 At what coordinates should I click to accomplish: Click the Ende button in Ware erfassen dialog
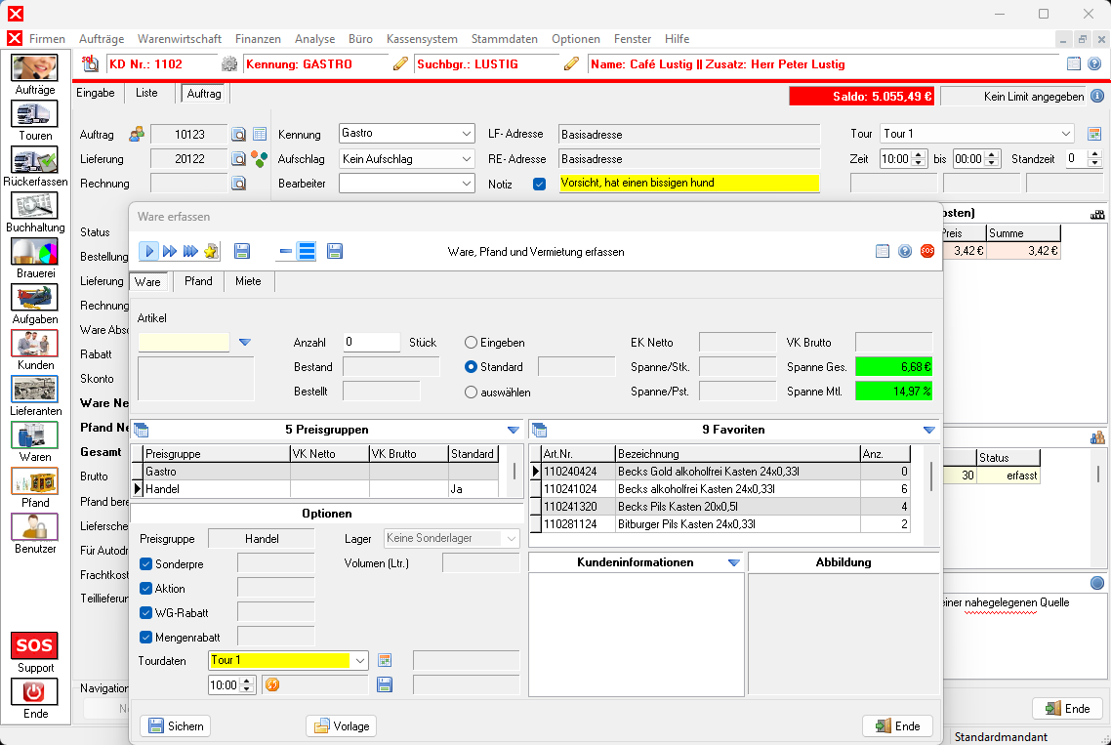coord(898,725)
